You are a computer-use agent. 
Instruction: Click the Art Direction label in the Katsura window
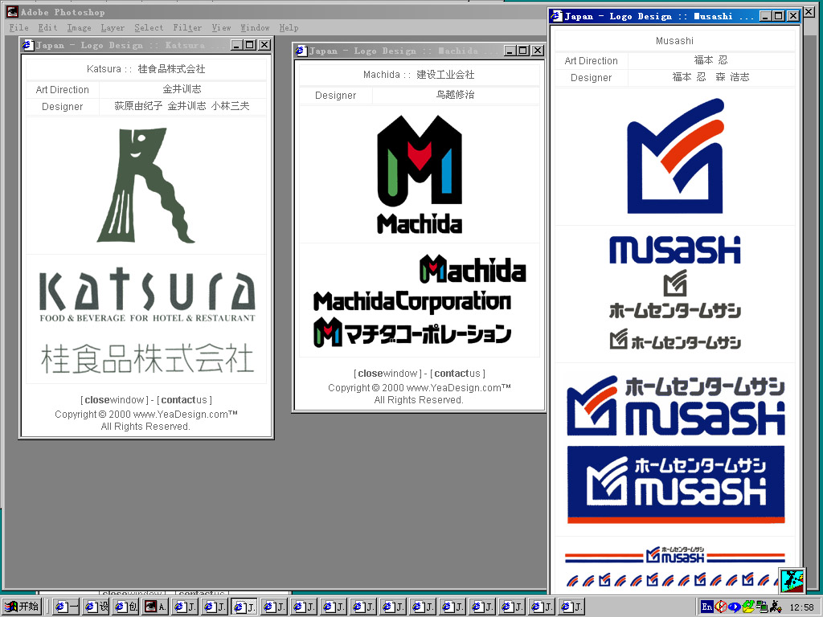coord(63,90)
